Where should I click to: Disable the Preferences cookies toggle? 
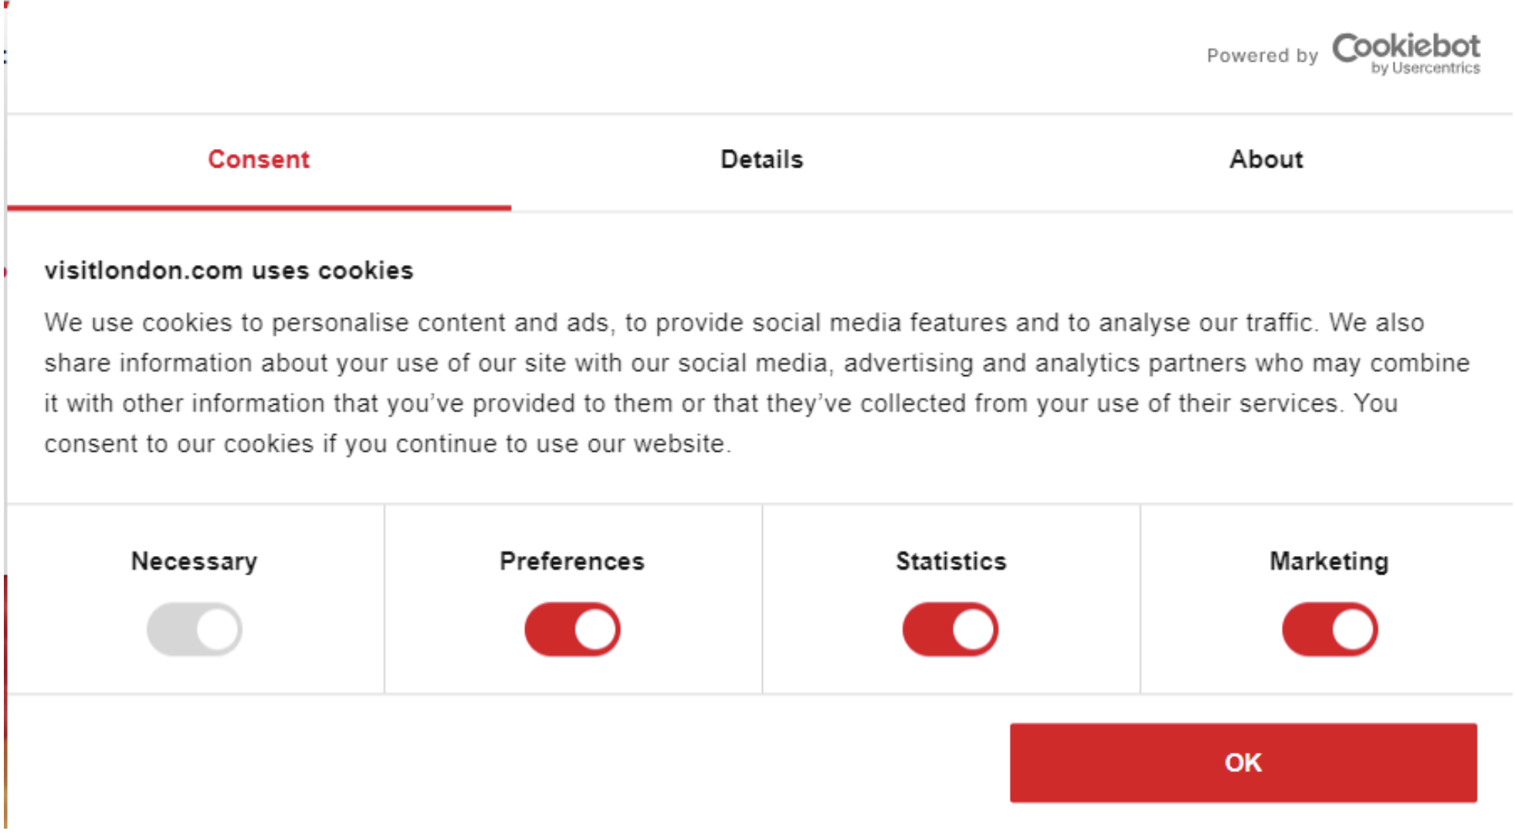572,629
